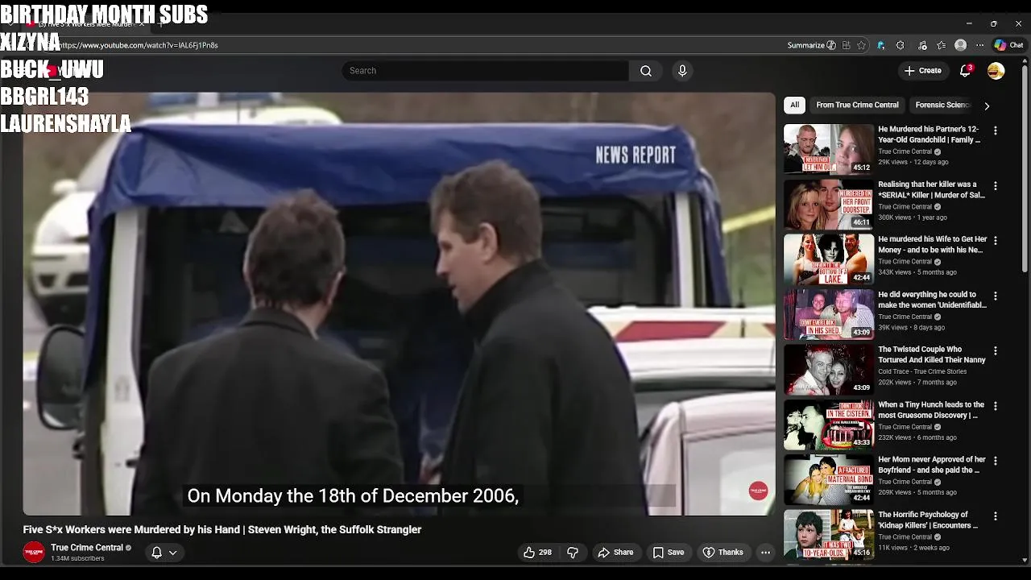Open Edge settings and more menu

(980, 45)
